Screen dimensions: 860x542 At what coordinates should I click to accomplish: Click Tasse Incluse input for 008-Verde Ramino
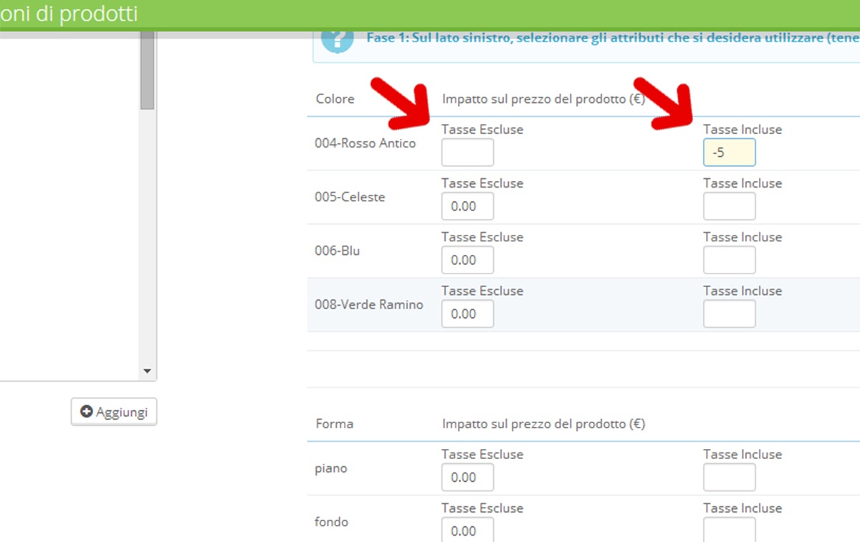pos(729,314)
